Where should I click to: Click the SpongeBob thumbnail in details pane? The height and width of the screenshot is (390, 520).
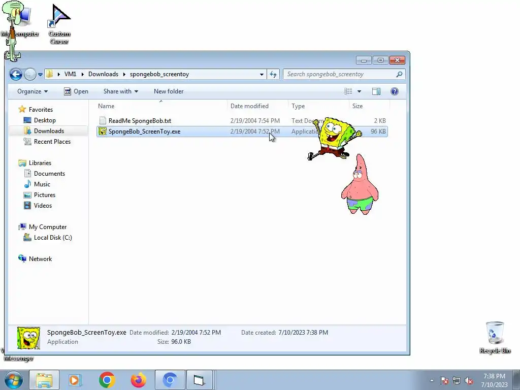click(x=28, y=338)
